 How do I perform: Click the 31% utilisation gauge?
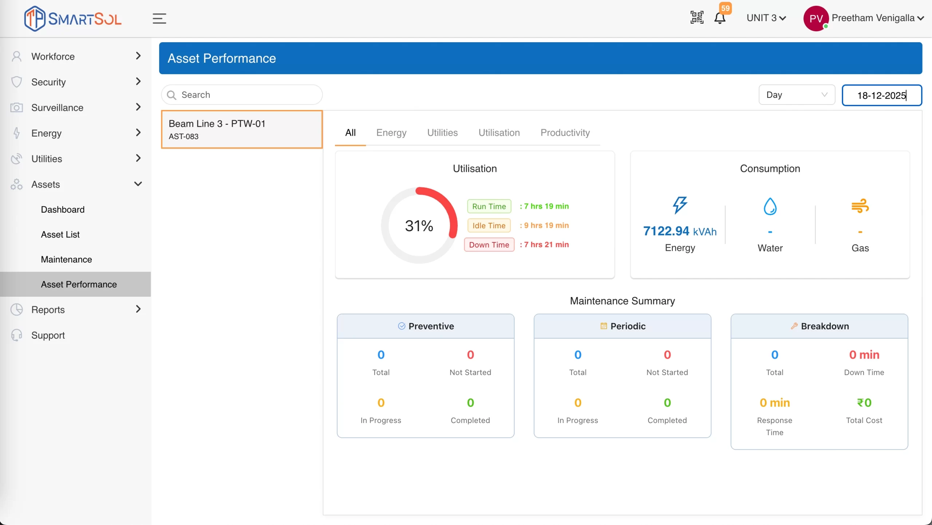419,226
